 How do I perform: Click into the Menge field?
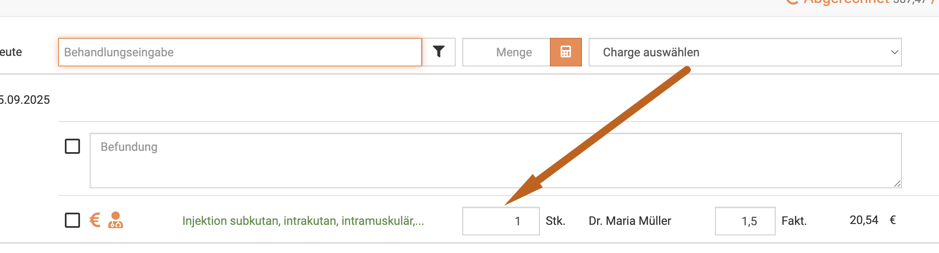(x=506, y=52)
